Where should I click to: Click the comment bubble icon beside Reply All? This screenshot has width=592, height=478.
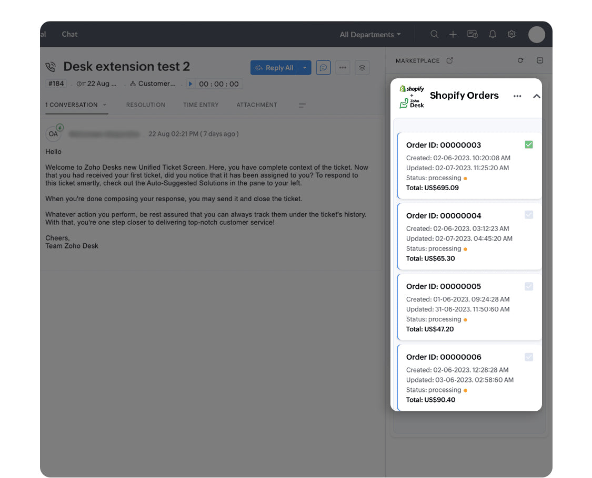point(324,68)
